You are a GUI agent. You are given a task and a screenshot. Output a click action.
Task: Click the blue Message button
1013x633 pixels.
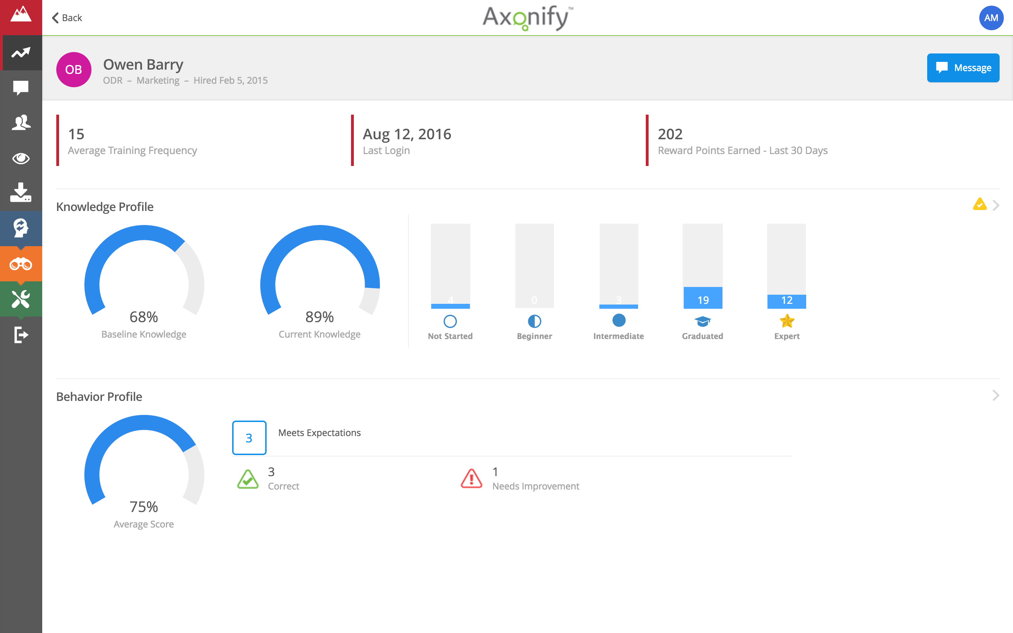pos(963,68)
